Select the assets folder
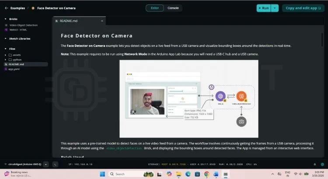The width and height of the screenshot is (328, 179). (x=15, y=55)
